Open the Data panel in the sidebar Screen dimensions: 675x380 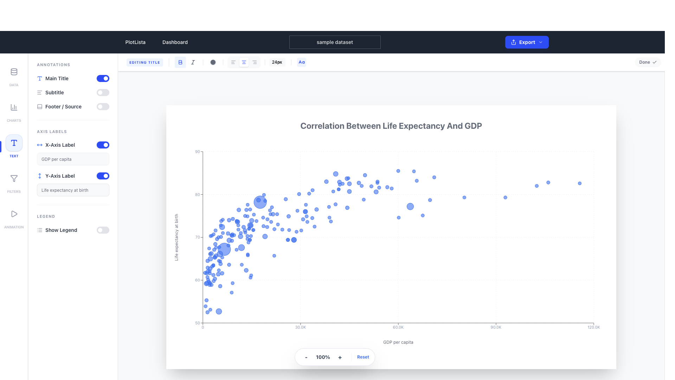click(14, 76)
